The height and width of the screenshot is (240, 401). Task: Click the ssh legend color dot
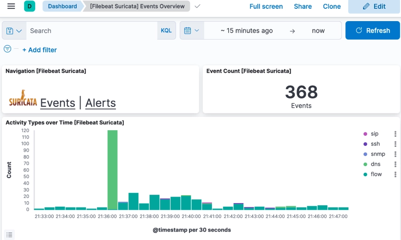(x=365, y=144)
